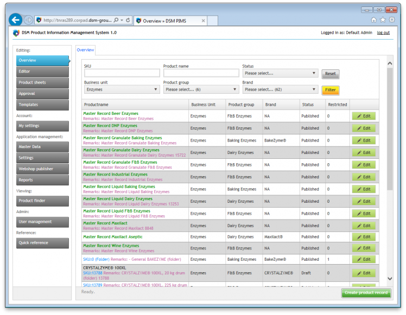Click the scrollbar up arrow
The height and width of the screenshot is (315, 406).
[x=390, y=63]
